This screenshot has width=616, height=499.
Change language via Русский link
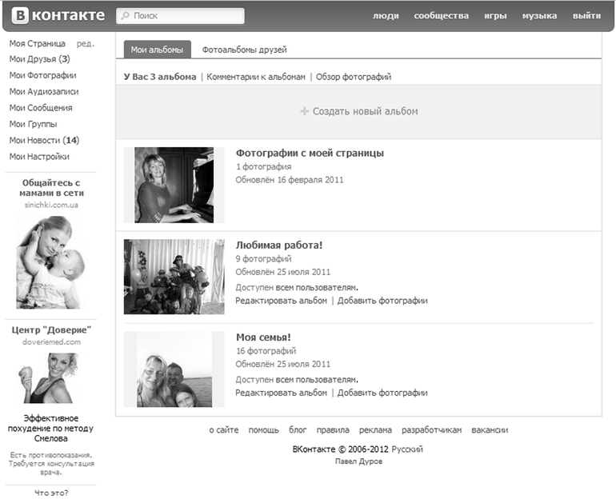pyautogui.click(x=407, y=449)
